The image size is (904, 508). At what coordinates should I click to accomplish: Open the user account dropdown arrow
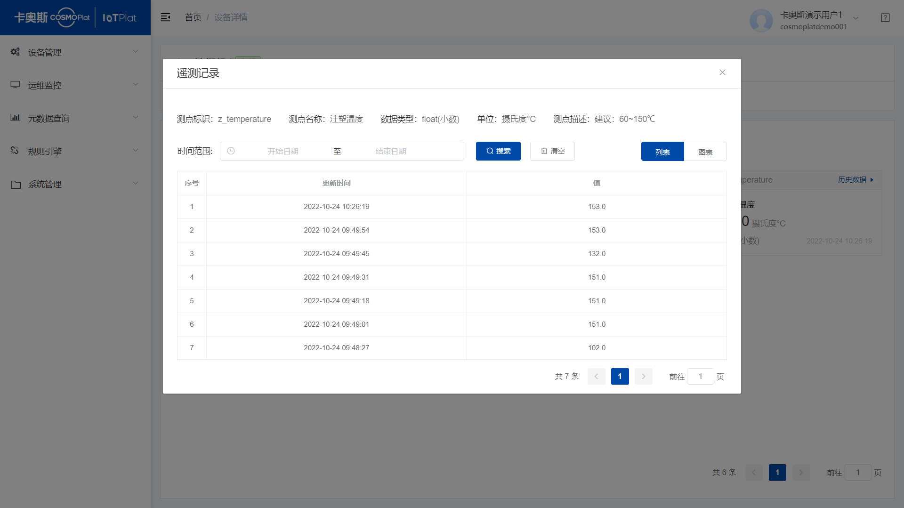tap(856, 18)
